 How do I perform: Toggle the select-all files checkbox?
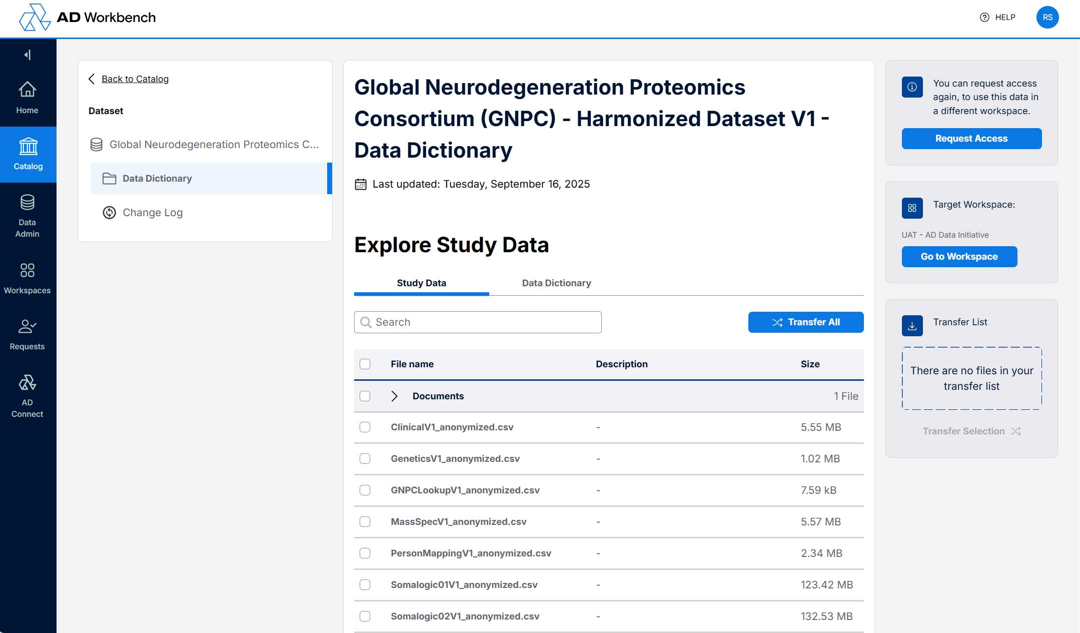click(365, 364)
